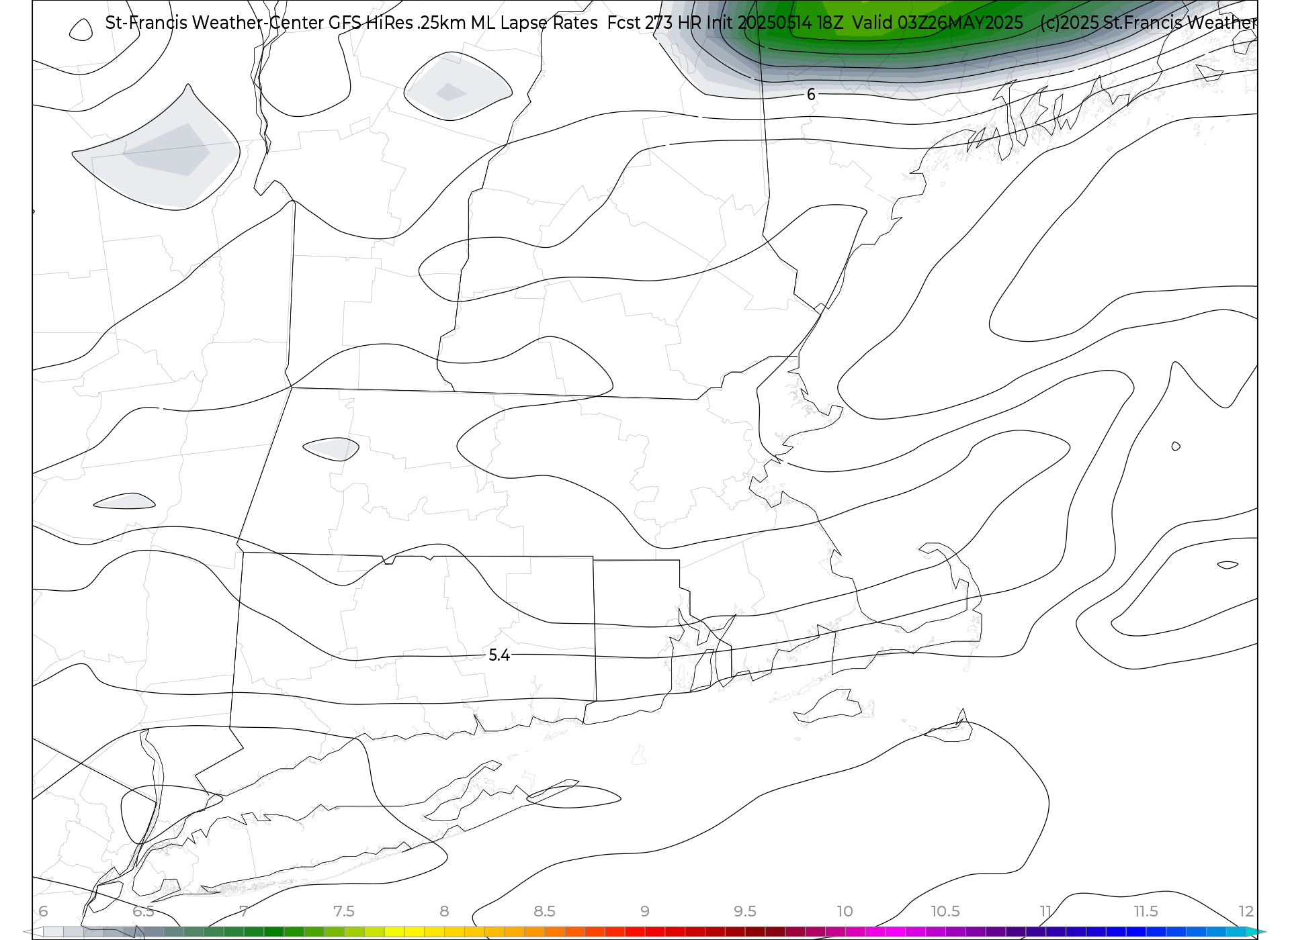Click the 'Valid 03Z26MAY2025' text in the header
The width and height of the screenshot is (1290, 940).
coord(937,23)
